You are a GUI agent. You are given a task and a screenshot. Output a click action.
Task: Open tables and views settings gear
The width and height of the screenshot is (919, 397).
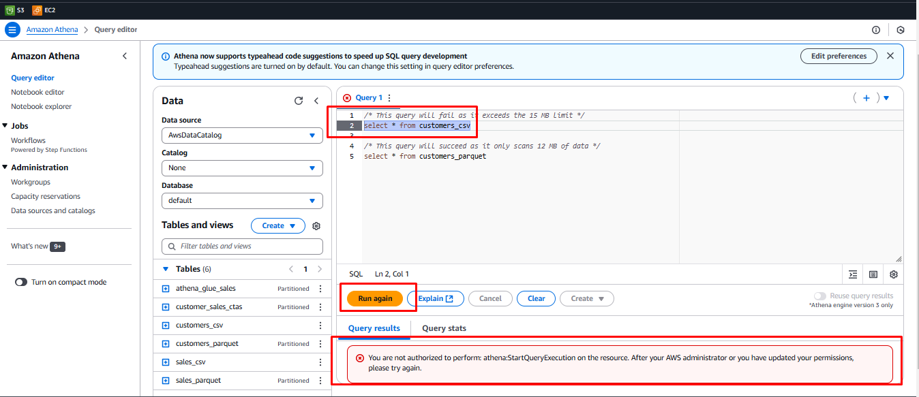pyautogui.click(x=316, y=226)
